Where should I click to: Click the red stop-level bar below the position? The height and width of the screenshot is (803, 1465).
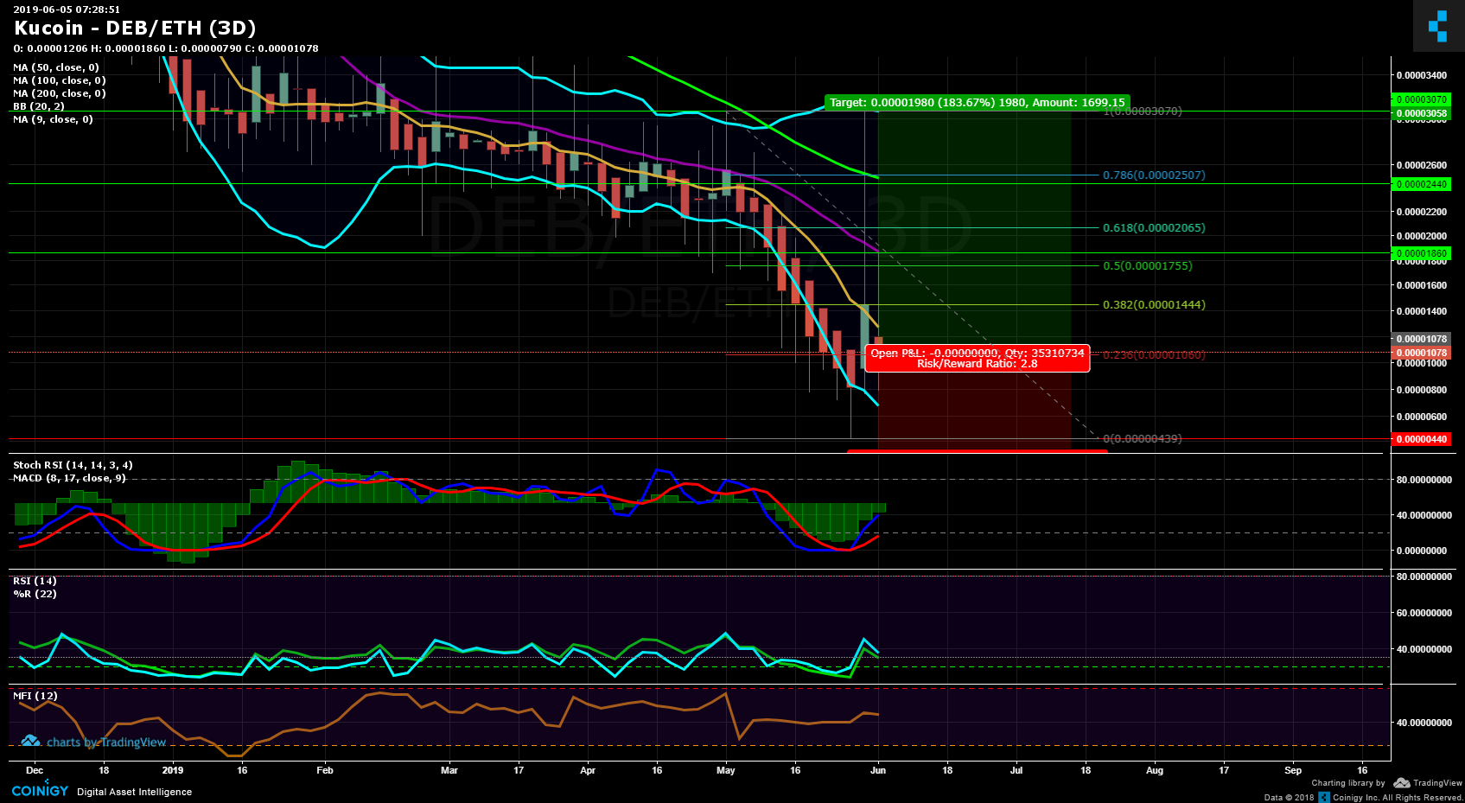pyautogui.click(x=977, y=450)
